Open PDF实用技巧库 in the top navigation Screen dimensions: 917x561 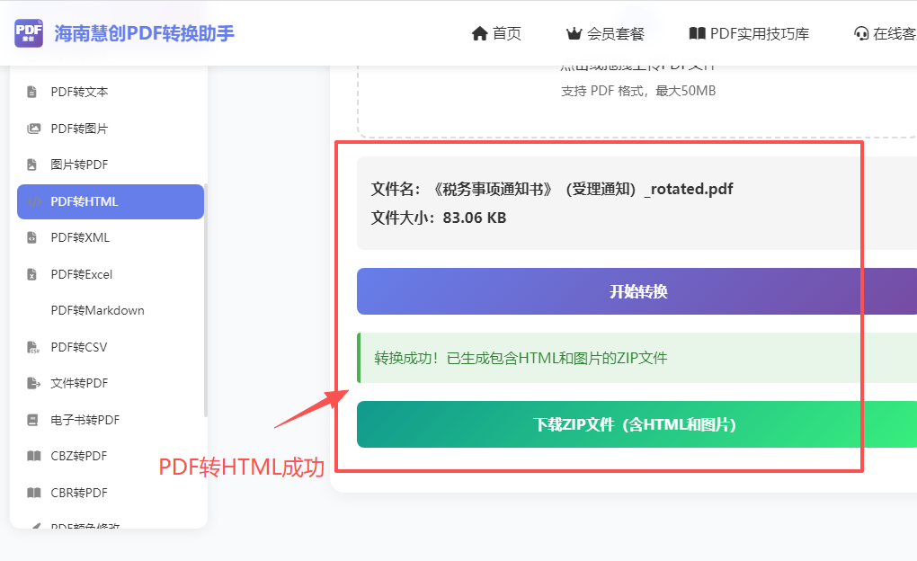tap(749, 34)
